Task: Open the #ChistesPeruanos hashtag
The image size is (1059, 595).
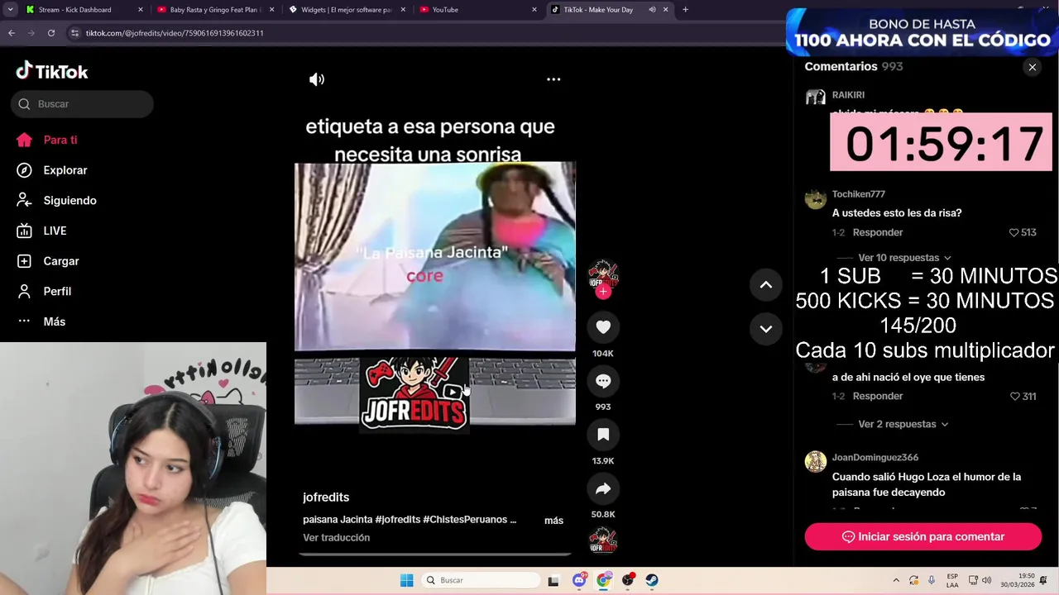Action: tap(465, 519)
